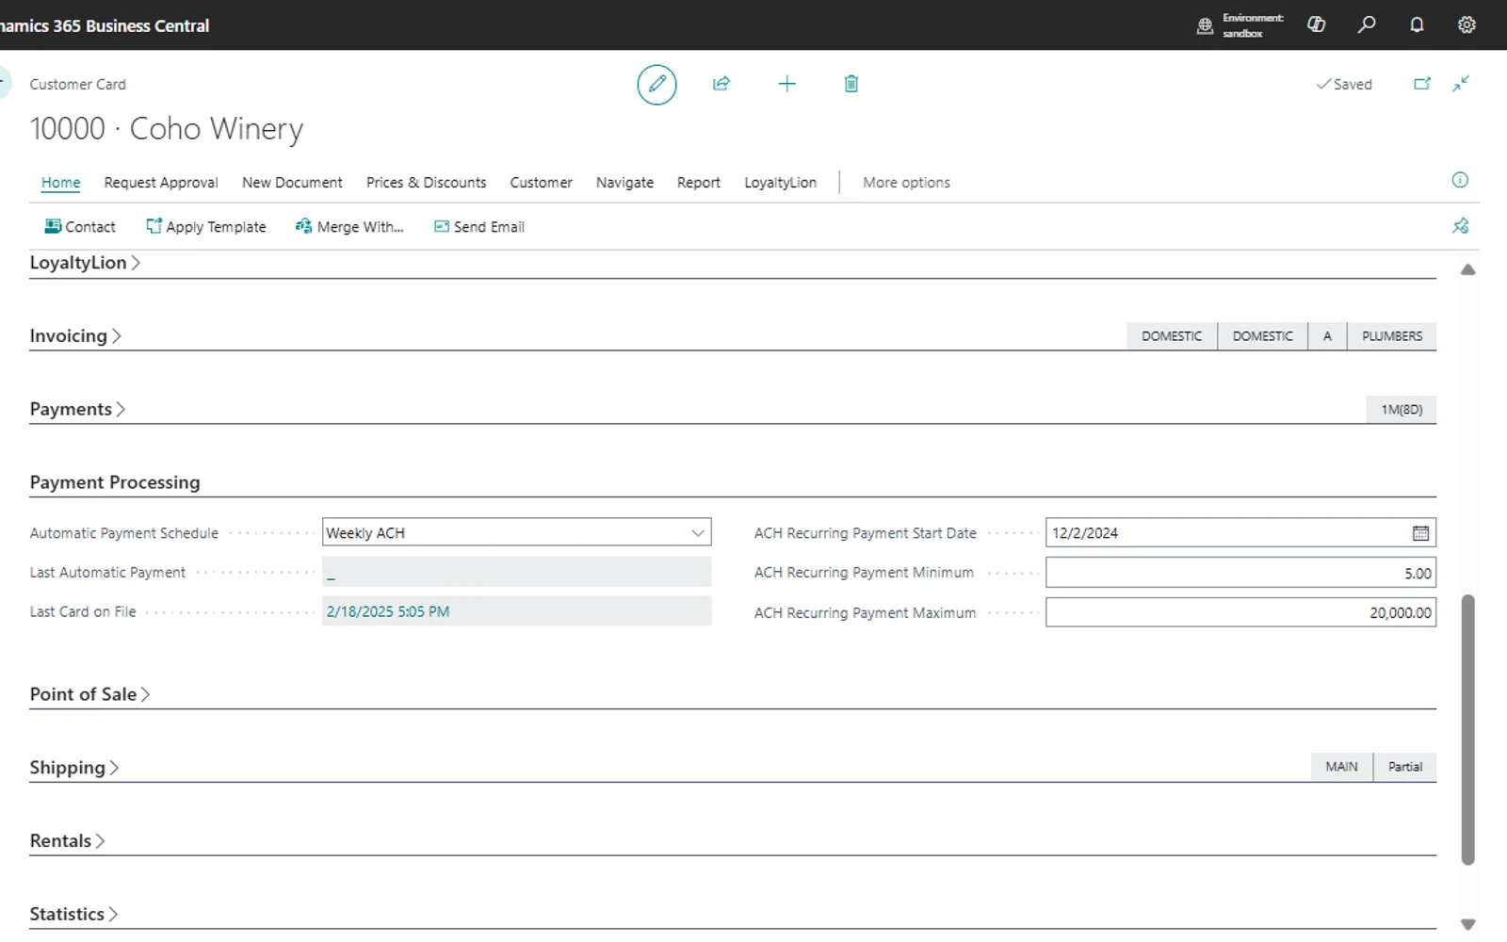Open the Navigate menu

624,183
